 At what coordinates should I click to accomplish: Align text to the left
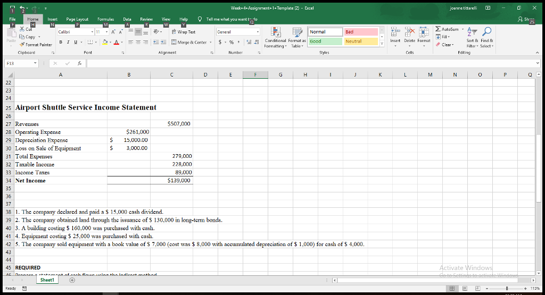point(131,42)
